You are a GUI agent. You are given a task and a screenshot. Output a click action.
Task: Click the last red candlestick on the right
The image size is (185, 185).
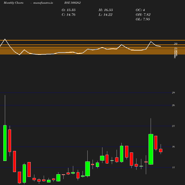tap(161, 151)
